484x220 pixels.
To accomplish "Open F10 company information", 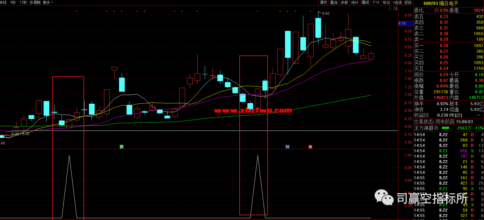I will [x=376, y=3].
